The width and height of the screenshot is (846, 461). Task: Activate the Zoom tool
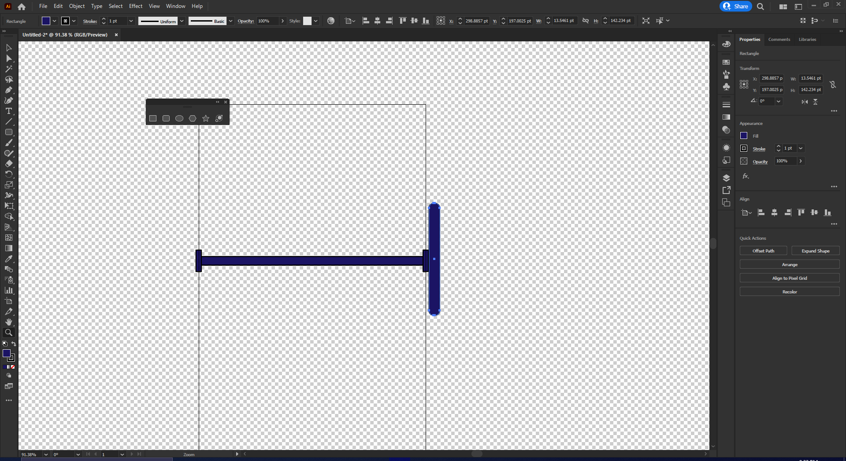[x=8, y=333]
